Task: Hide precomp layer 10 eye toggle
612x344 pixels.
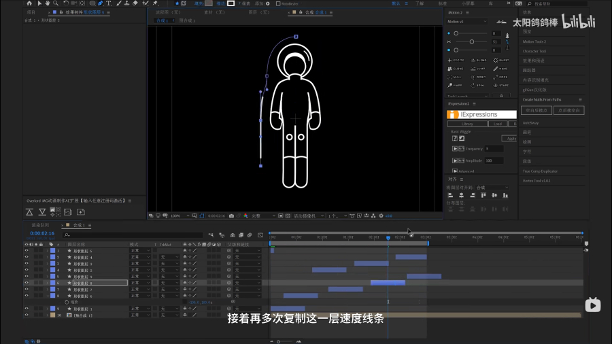Action: [x=27, y=315]
